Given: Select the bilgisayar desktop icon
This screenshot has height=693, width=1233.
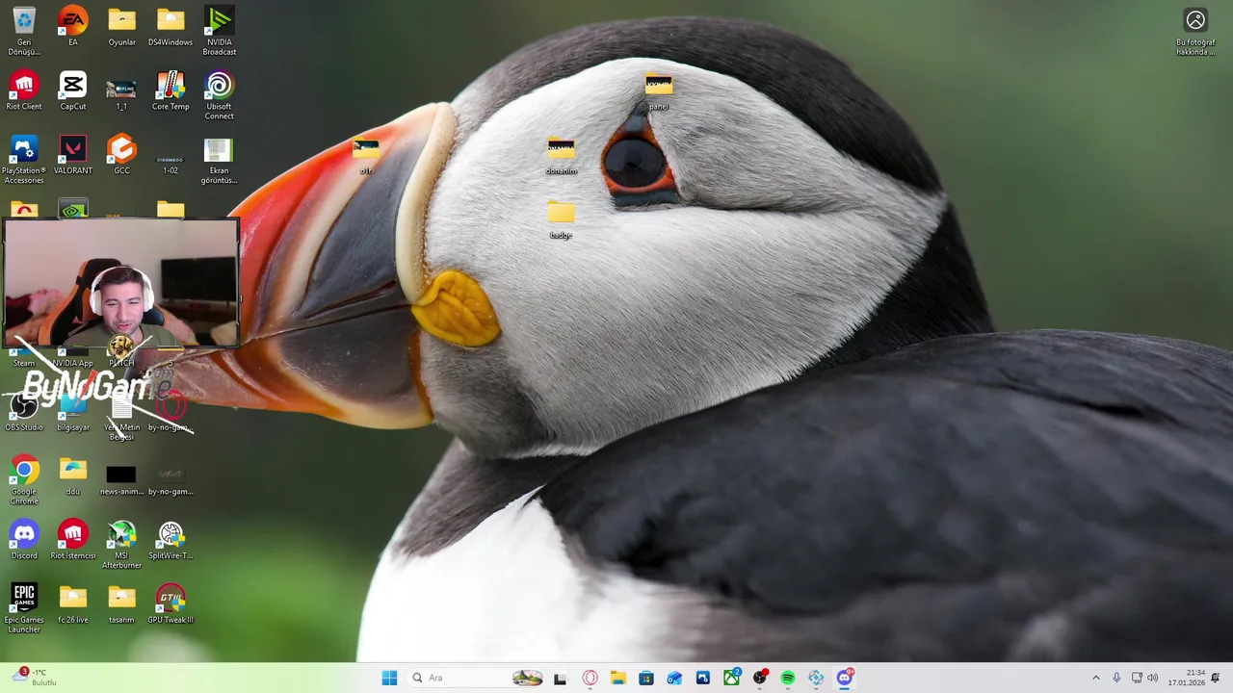Looking at the screenshot, I should coord(73,412).
